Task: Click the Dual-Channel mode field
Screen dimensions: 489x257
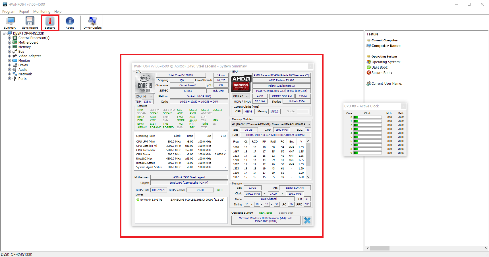Action: (269, 199)
